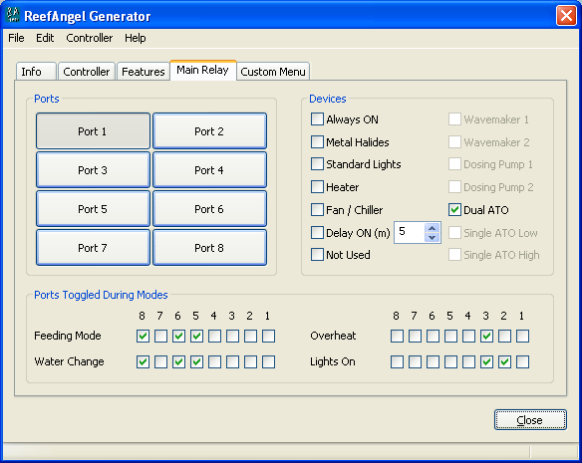Check Water Change port 2

(x=250, y=362)
